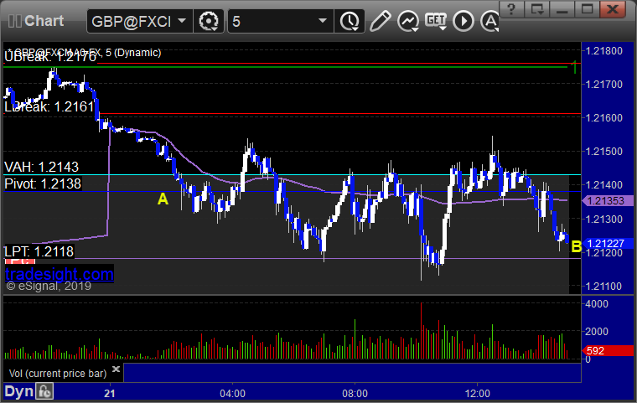Click the 12:00 time axis label
The height and width of the screenshot is (403, 637).
coord(478,394)
